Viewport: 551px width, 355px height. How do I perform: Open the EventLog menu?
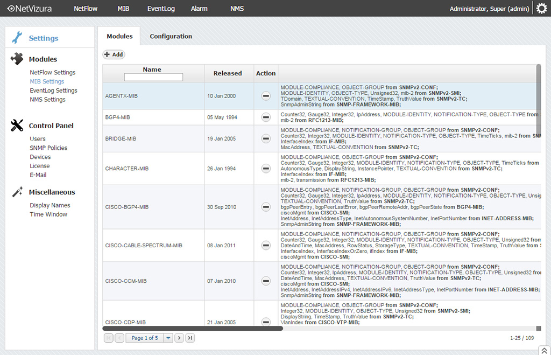click(x=161, y=9)
